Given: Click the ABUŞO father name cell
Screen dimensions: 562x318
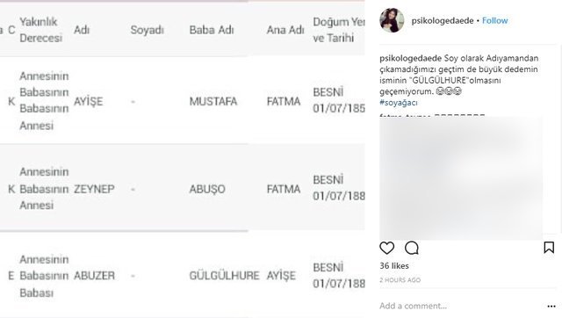Looking at the screenshot, I should click(207, 189).
